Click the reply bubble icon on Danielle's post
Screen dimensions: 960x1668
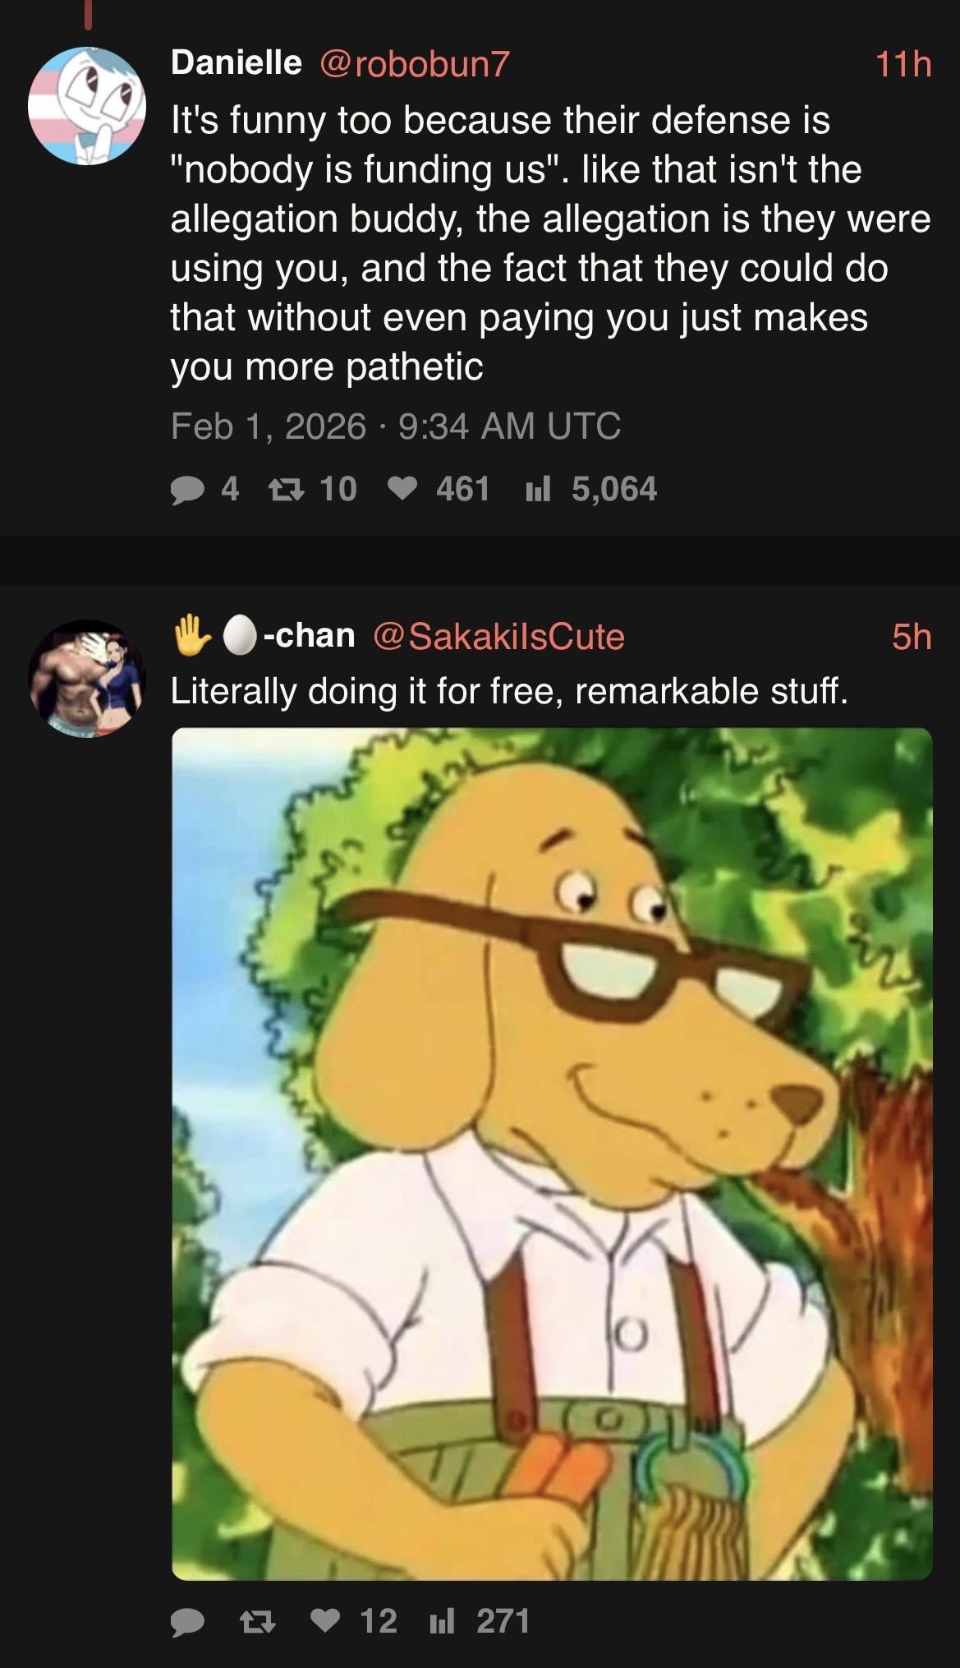click(x=186, y=490)
